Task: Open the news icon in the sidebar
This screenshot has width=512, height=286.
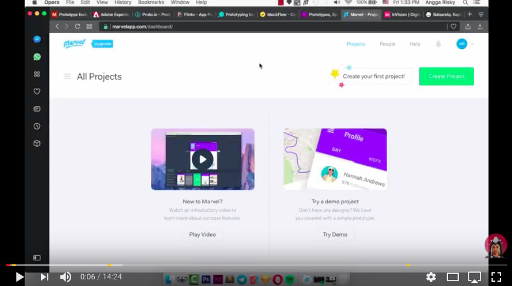Action: [37, 109]
